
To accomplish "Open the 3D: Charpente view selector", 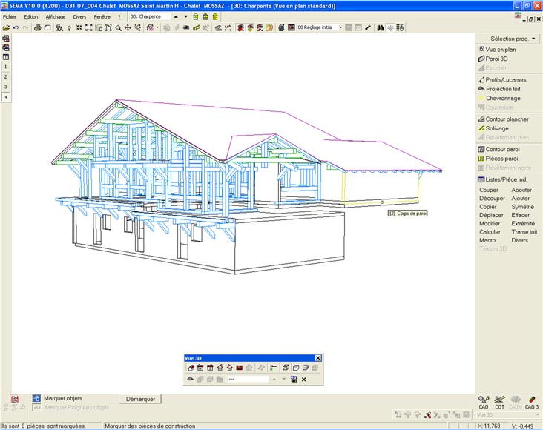I will [x=150, y=16].
